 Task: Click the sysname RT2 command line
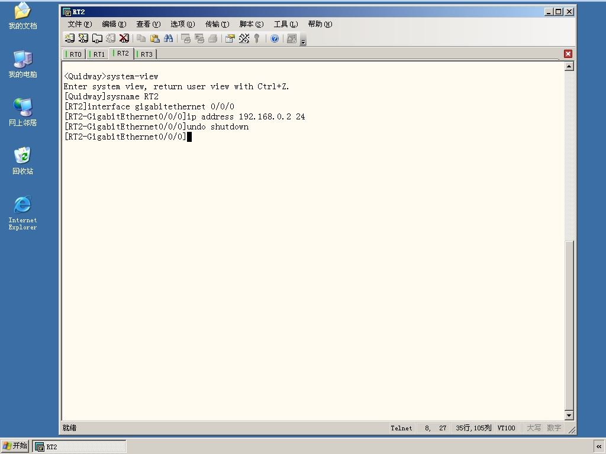tap(111, 96)
